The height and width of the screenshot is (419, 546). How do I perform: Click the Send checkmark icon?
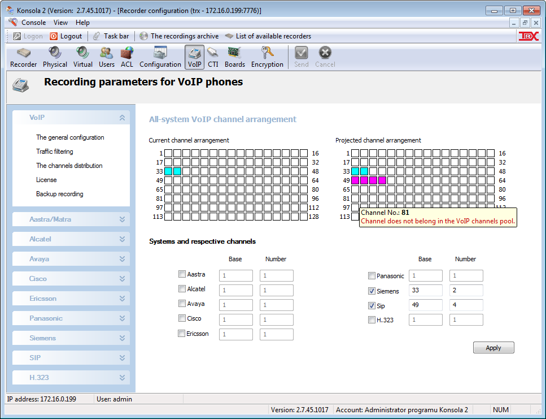[x=301, y=53]
